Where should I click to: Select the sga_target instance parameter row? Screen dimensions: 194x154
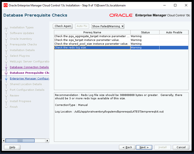121,40
